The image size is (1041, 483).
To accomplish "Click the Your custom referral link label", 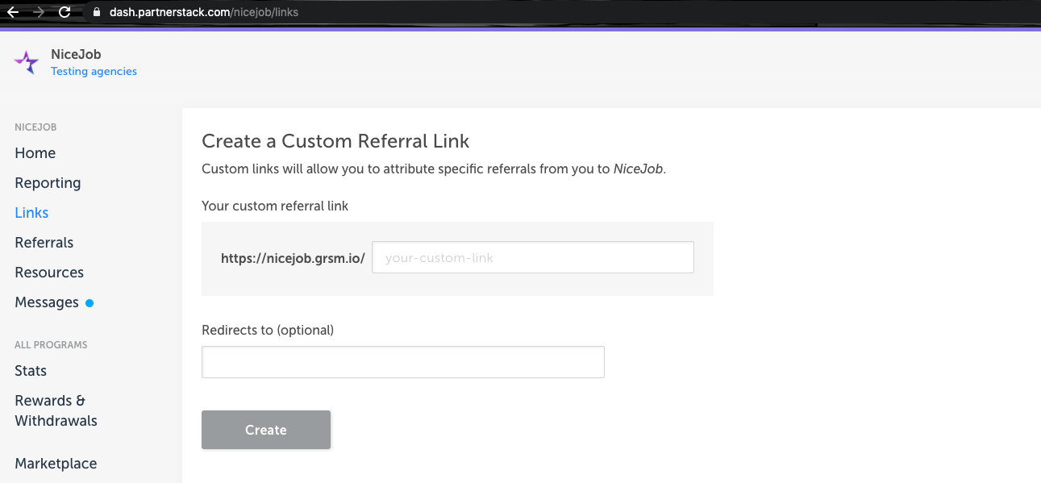I will click(x=275, y=206).
